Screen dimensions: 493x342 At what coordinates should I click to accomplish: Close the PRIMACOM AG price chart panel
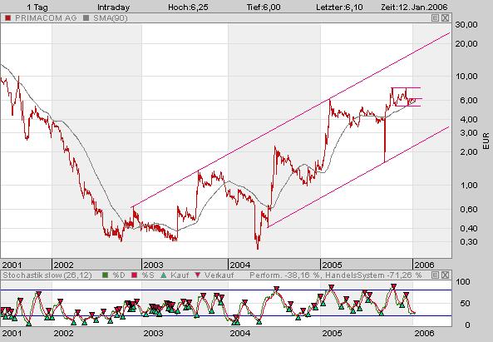[445, 18]
